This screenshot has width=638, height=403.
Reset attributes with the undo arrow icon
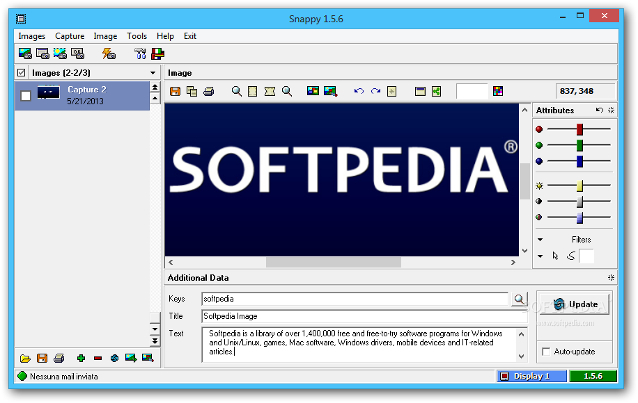(x=600, y=110)
